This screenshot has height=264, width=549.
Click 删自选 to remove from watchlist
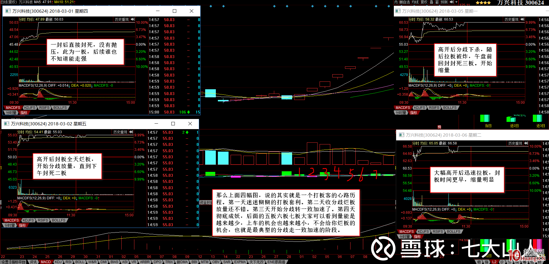click(x=405, y=2)
